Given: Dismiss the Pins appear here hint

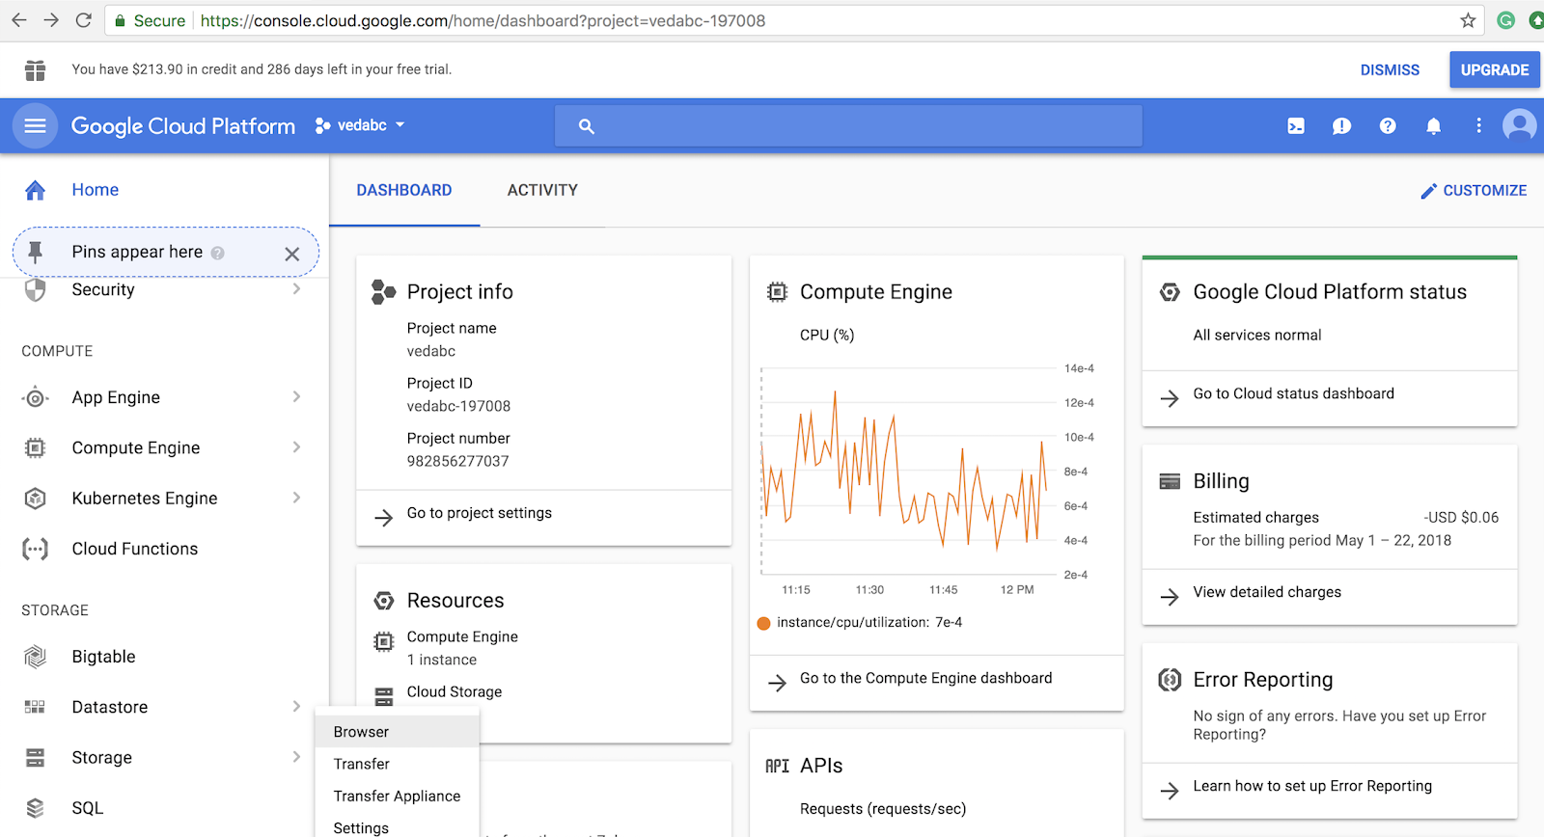Looking at the screenshot, I should click(291, 254).
